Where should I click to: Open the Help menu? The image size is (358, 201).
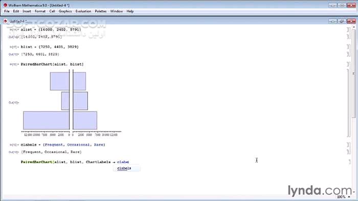(130, 11)
